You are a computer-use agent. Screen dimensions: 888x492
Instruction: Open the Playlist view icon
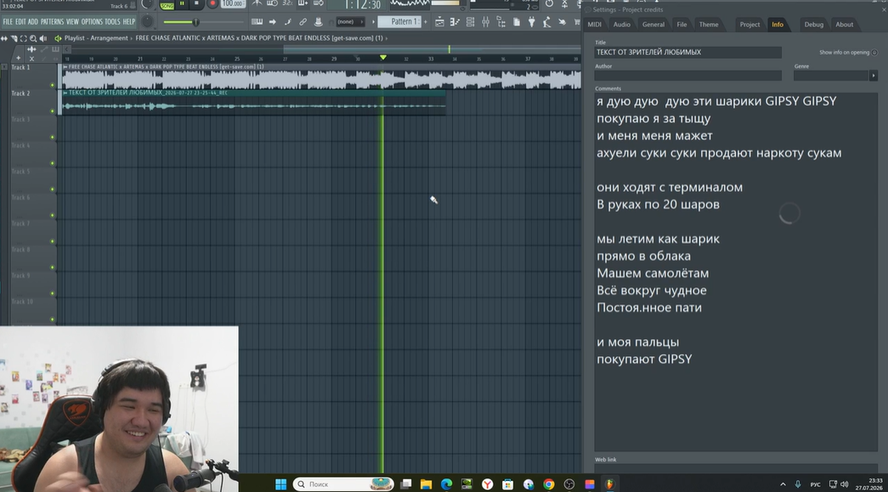[439, 22]
